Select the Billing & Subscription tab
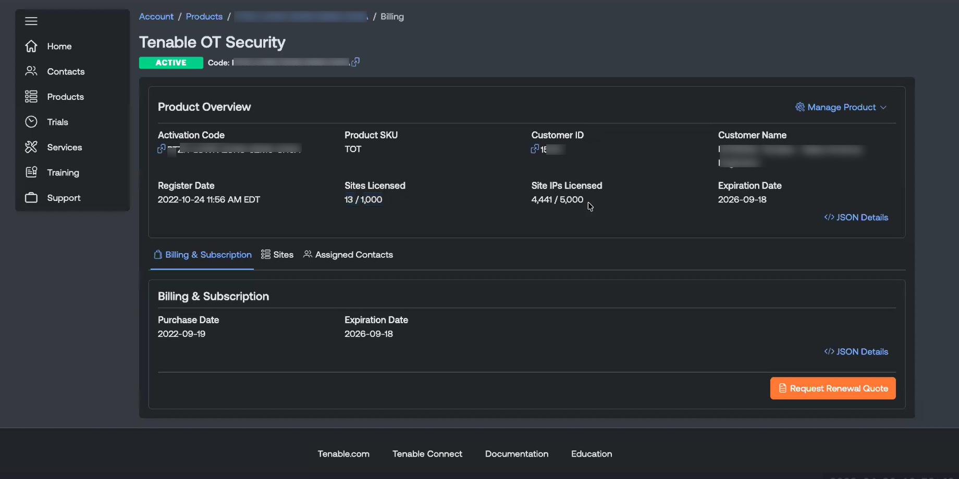 click(x=202, y=254)
